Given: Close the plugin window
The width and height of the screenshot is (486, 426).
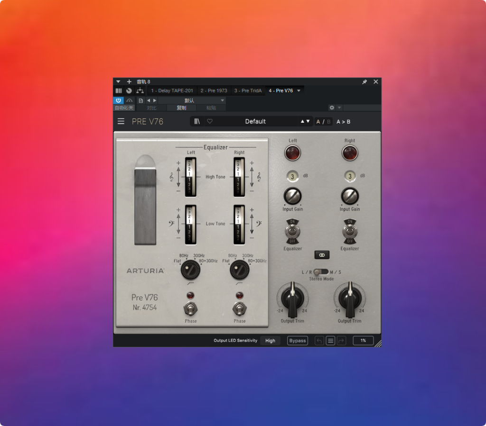Looking at the screenshot, I should point(376,82).
